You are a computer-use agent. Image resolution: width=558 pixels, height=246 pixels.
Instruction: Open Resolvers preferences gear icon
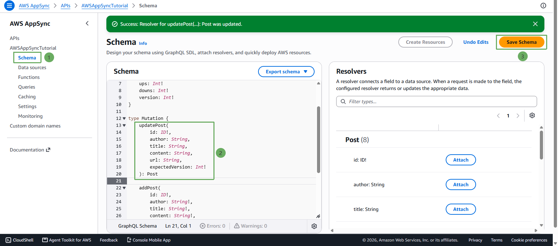(x=532, y=115)
